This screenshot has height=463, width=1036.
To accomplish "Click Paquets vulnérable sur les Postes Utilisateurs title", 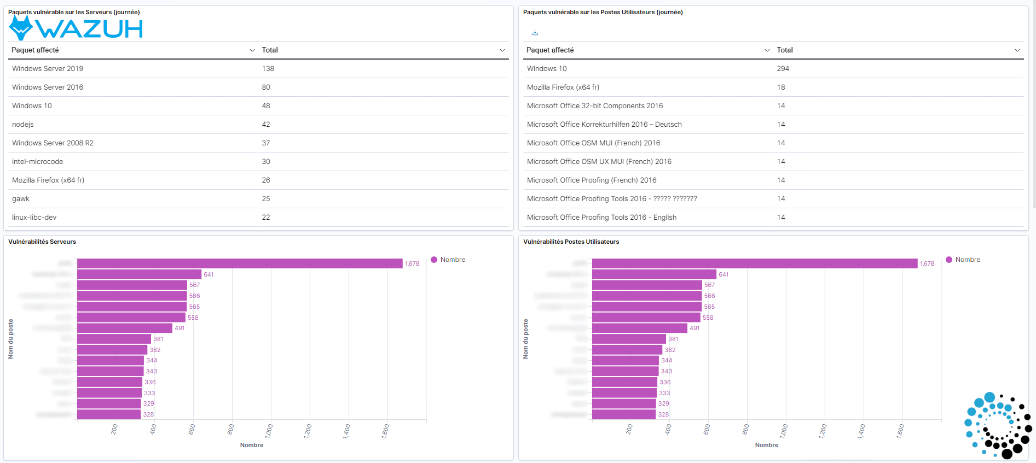I will pos(603,12).
